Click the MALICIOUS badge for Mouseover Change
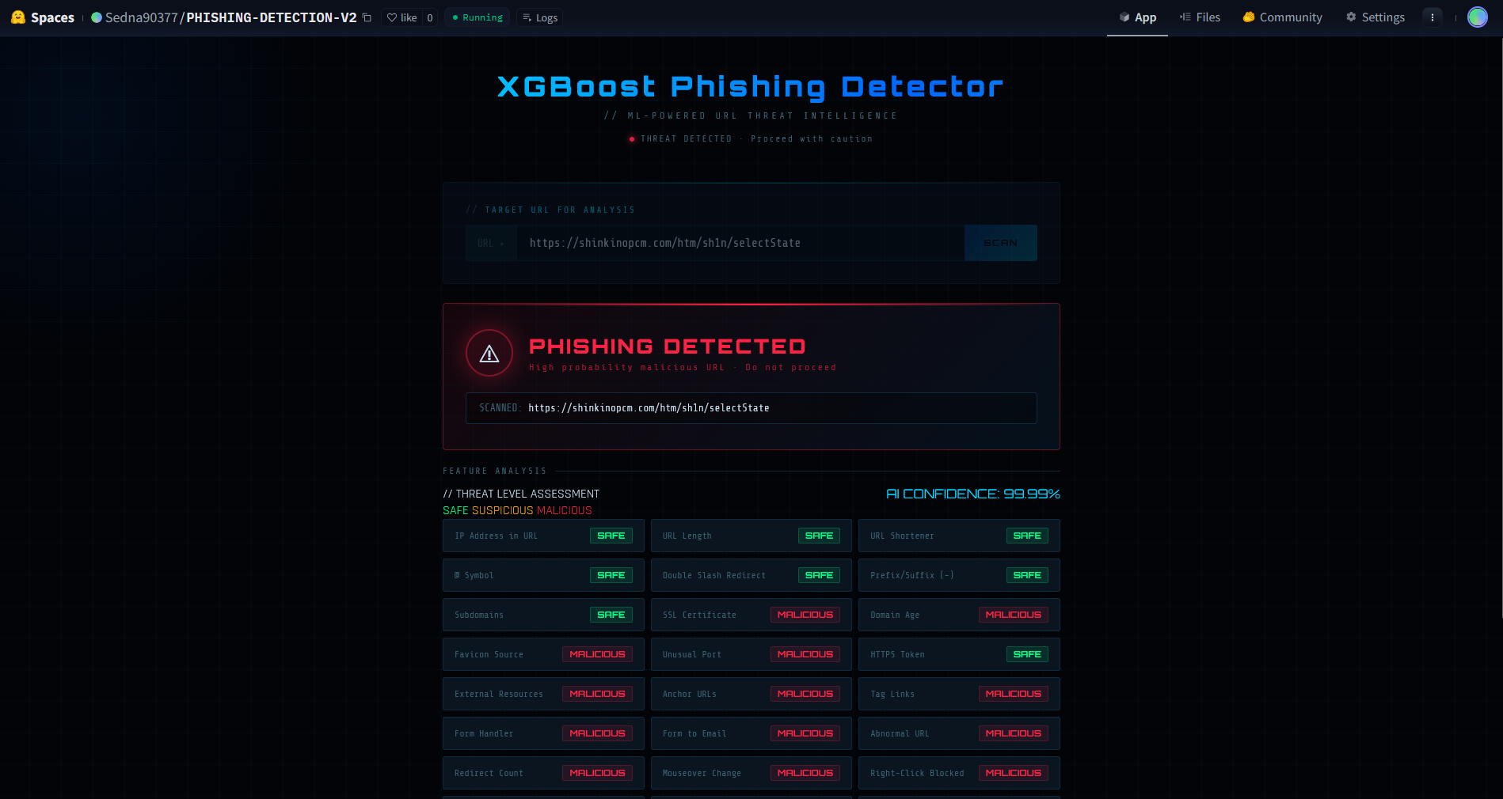 pos(805,773)
